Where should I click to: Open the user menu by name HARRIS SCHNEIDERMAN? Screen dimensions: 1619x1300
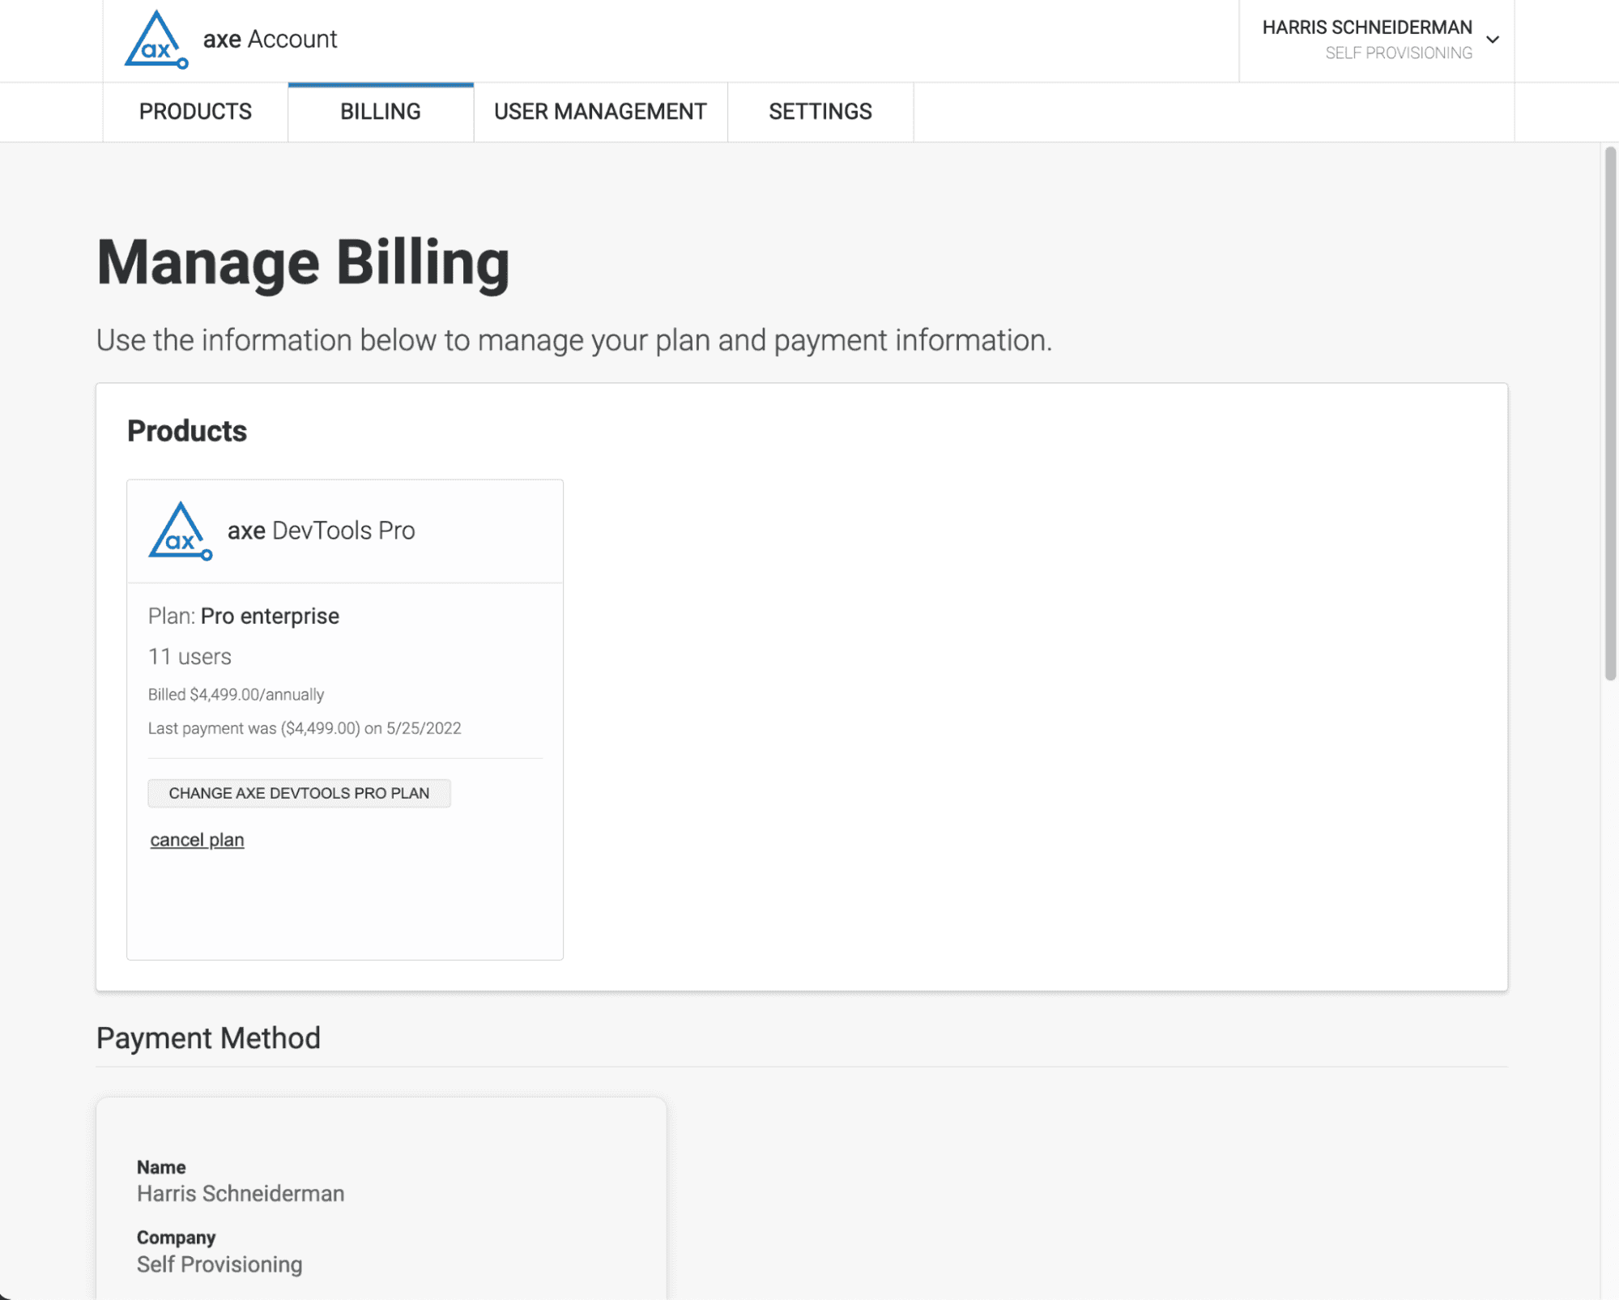pos(1366,28)
